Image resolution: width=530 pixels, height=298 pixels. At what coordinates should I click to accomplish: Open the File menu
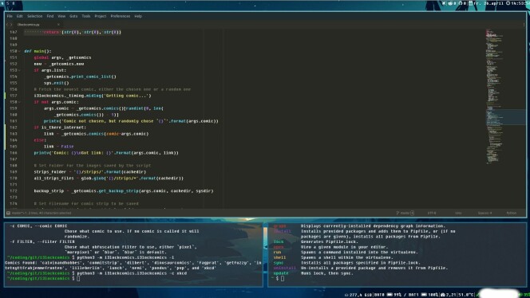[x=10, y=16]
